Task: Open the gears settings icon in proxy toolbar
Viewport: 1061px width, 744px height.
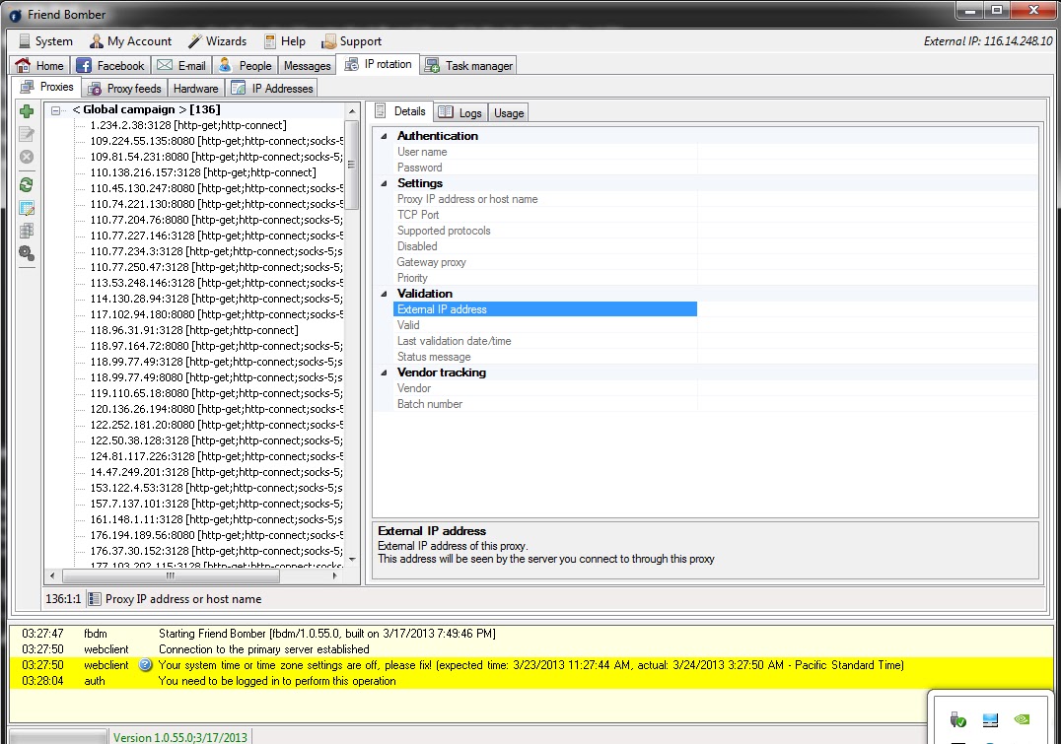Action: tap(27, 253)
